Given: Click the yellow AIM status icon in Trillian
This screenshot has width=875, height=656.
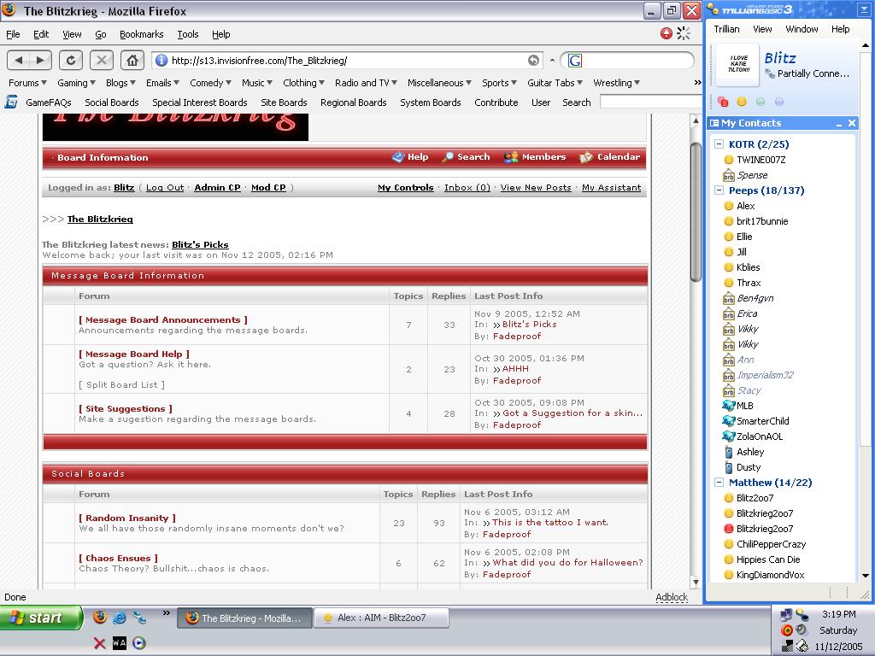Looking at the screenshot, I should click(742, 102).
